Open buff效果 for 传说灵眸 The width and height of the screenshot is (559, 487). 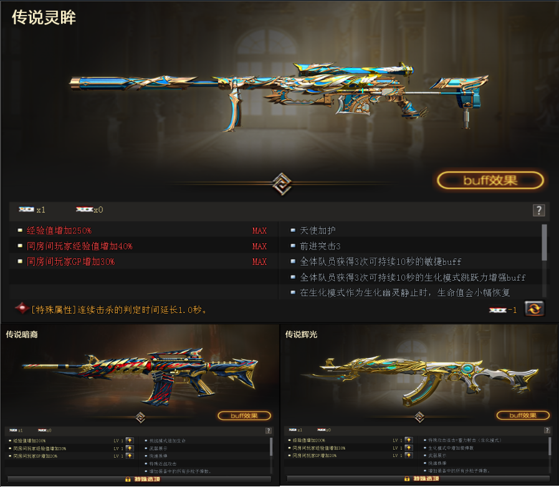pos(490,180)
